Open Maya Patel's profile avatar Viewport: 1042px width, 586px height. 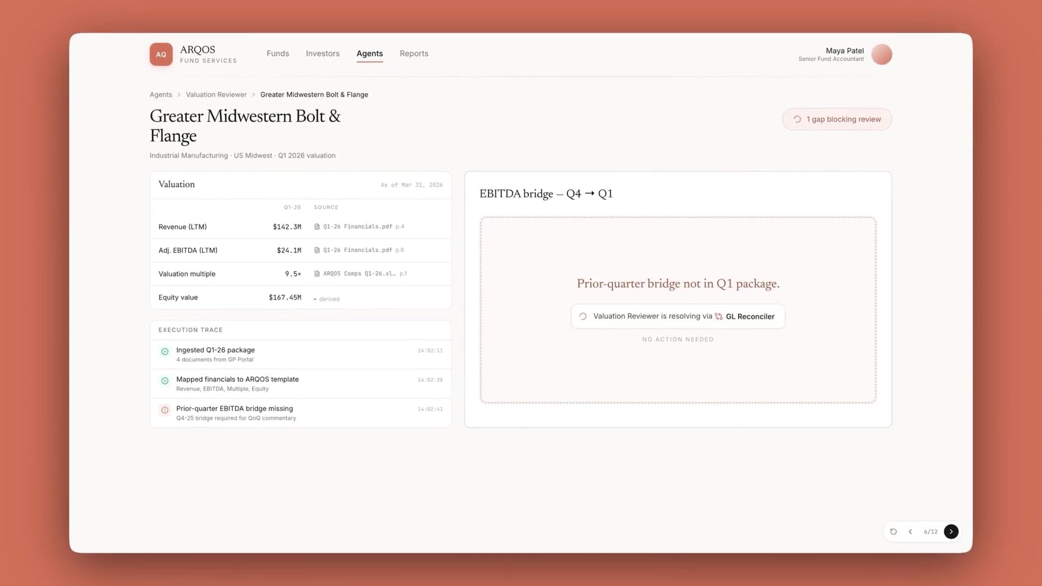(x=881, y=54)
